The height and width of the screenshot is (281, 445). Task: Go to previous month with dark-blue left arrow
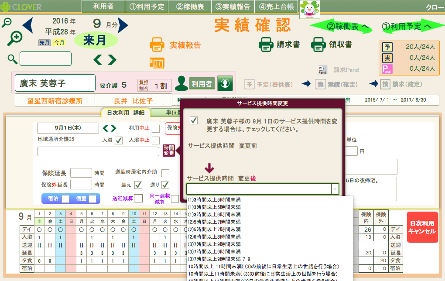click(x=28, y=25)
